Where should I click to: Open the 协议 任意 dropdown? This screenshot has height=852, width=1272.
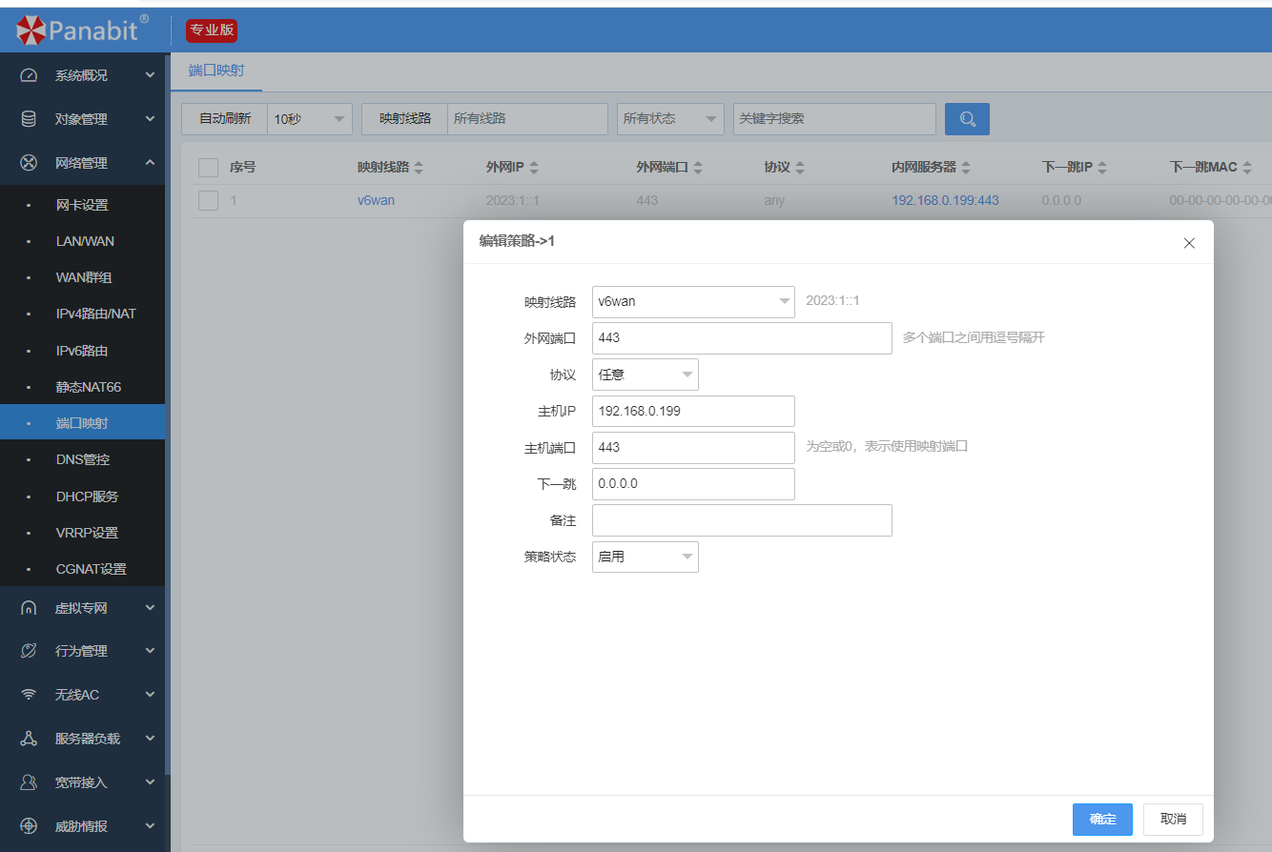click(646, 375)
